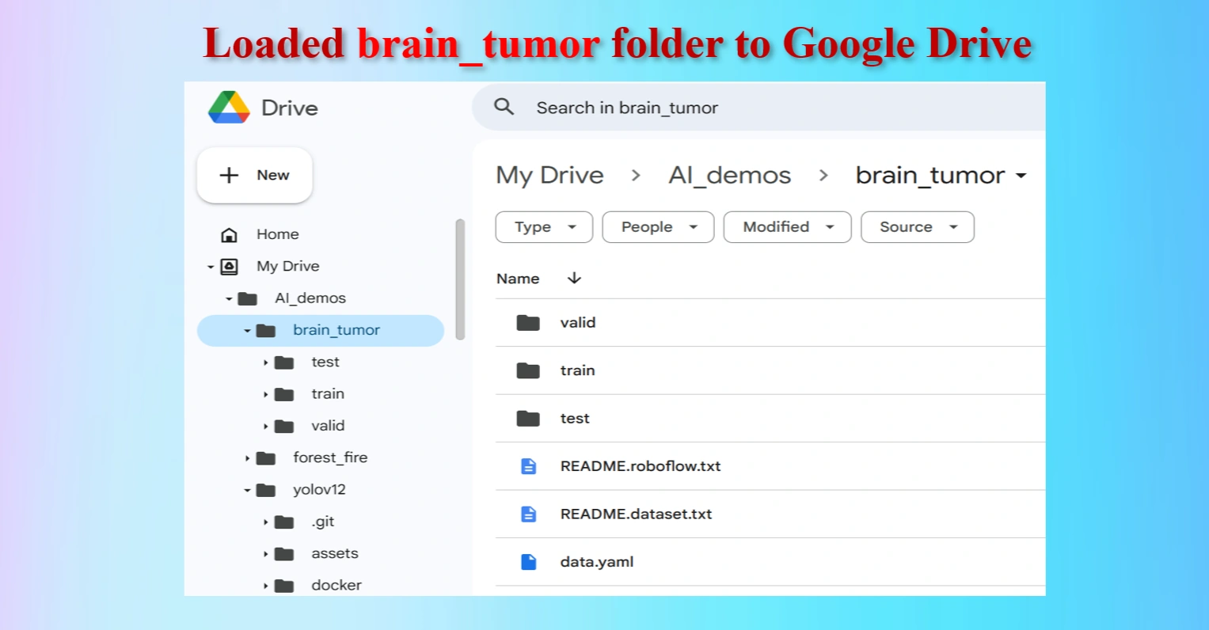Collapse the My Drive tree node
This screenshot has width=1209, height=630.
(211, 267)
